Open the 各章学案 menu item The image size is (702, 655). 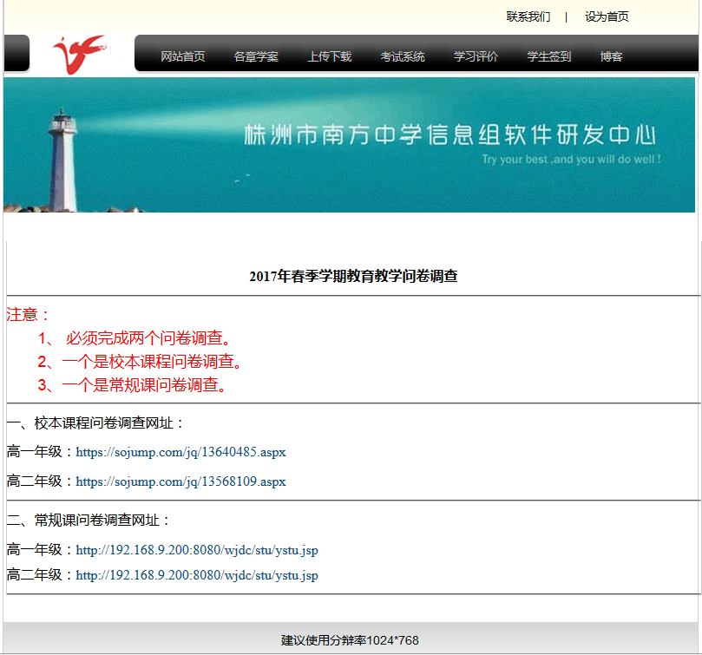256,56
